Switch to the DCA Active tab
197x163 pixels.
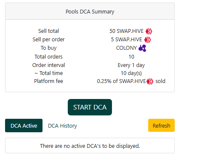coord(24,126)
